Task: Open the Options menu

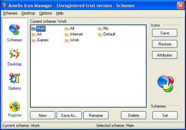Action: tap(45, 13)
